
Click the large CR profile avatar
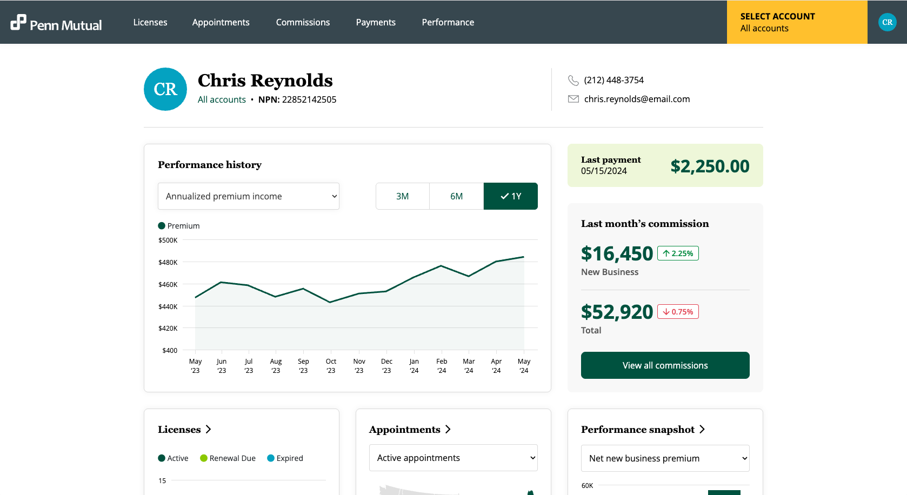(x=165, y=89)
